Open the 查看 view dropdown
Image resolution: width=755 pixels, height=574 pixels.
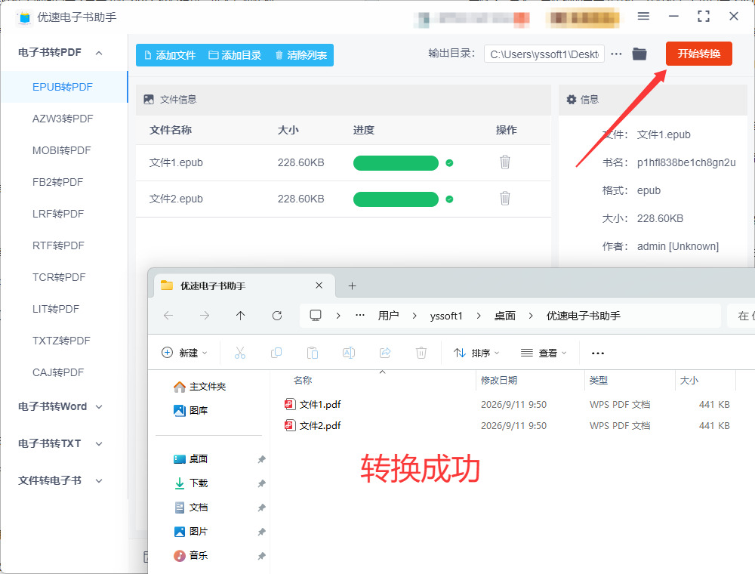pos(544,353)
